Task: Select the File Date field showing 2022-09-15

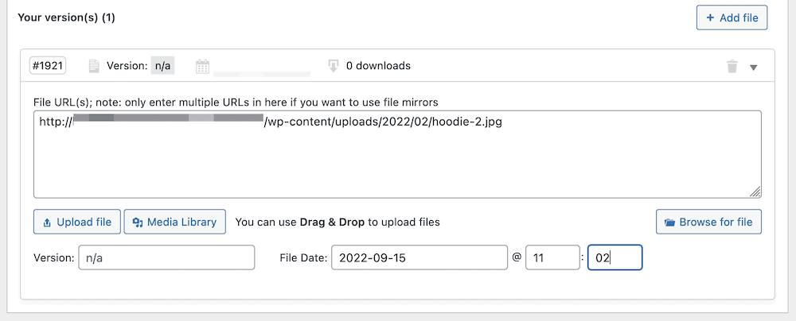Action: click(419, 258)
